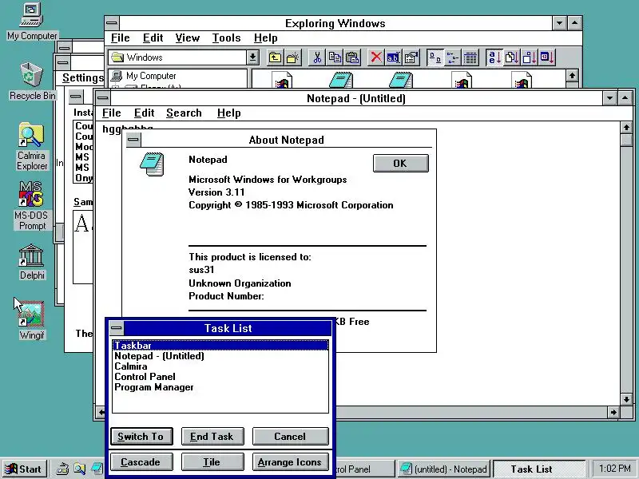Select Calmira in the task list
This screenshot has width=639, height=479.
[x=220, y=366]
